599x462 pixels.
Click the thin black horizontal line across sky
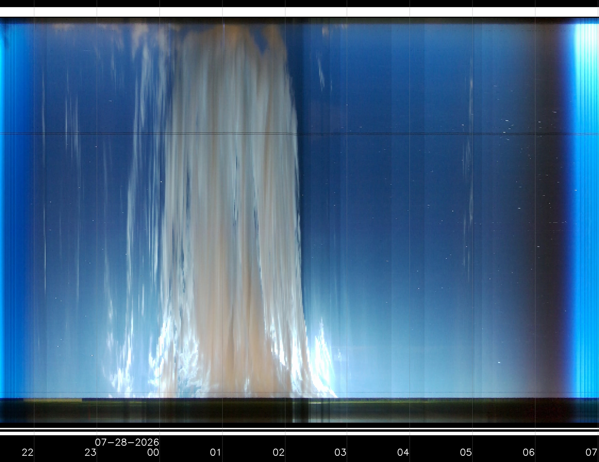[299, 134]
